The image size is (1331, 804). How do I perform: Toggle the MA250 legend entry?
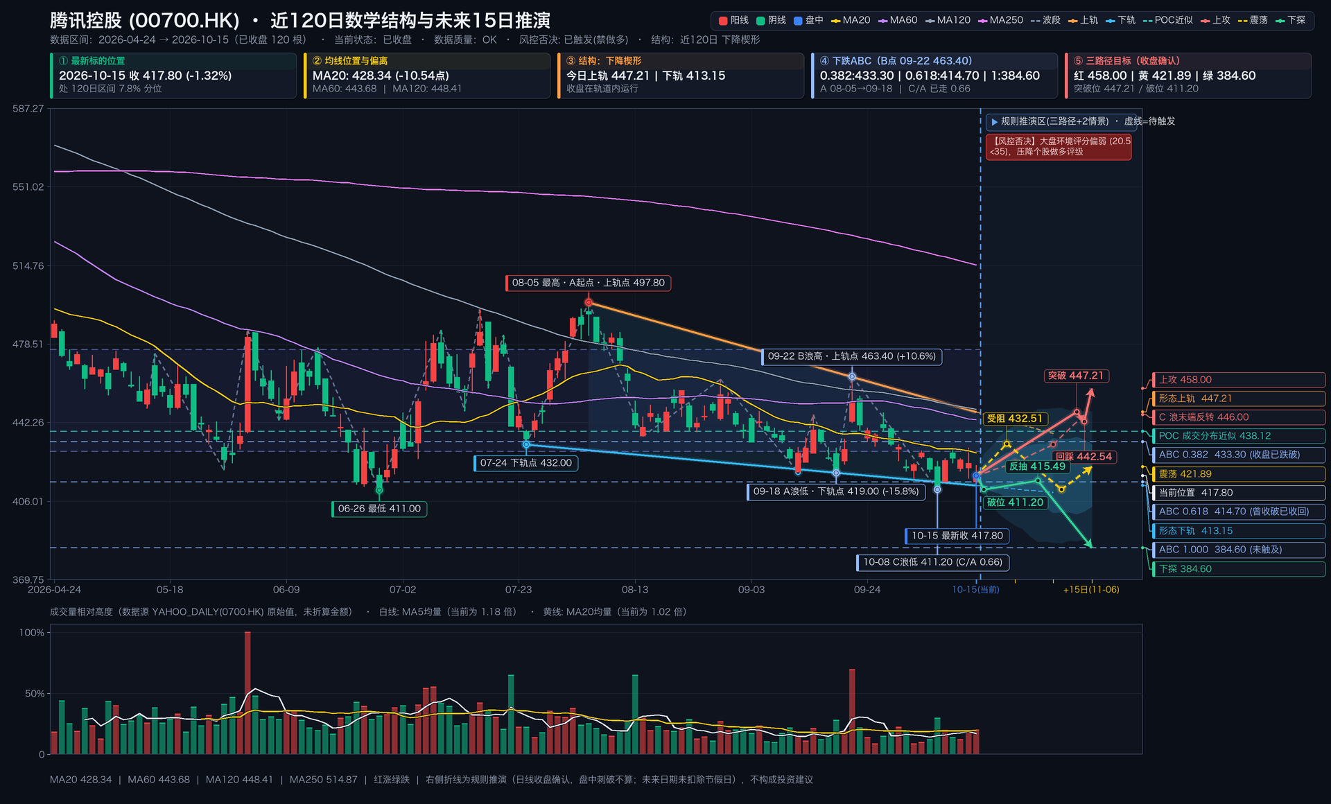[1000, 21]
